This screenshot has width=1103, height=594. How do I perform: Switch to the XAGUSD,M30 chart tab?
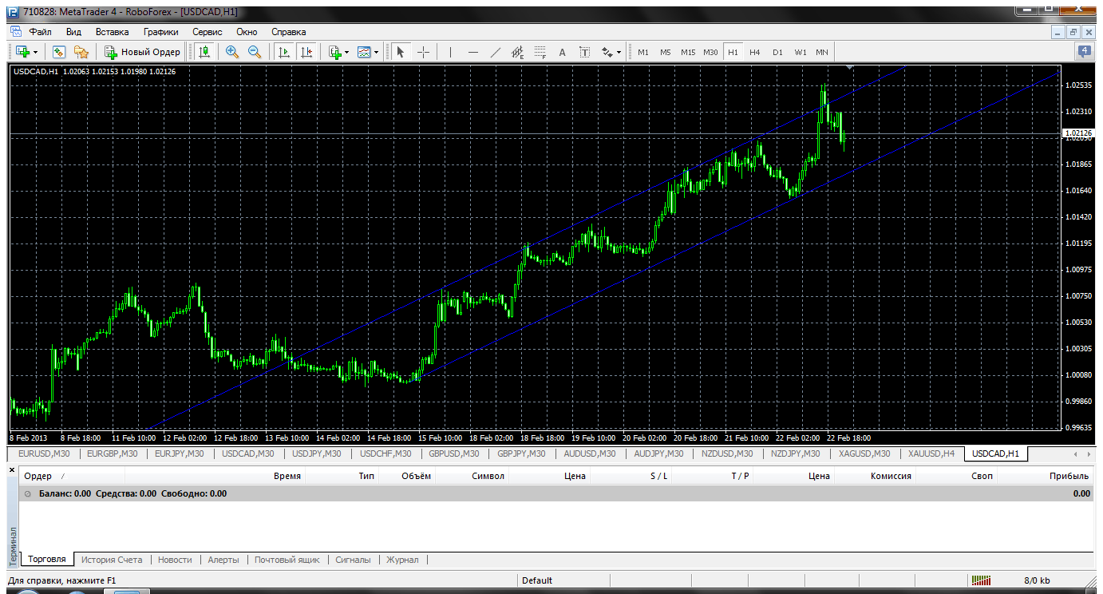point(864,453)
